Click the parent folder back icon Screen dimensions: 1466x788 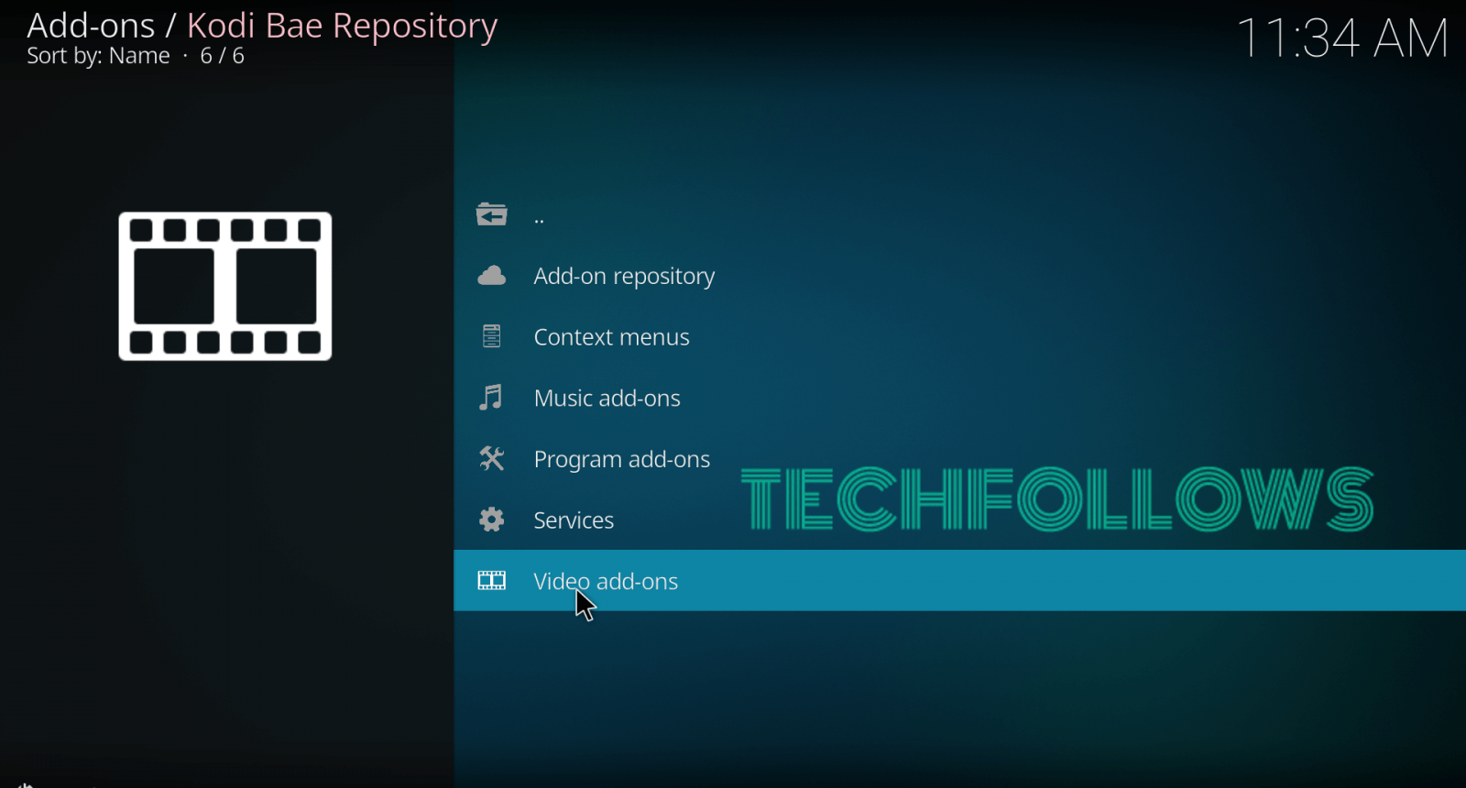tap(492, 214)
